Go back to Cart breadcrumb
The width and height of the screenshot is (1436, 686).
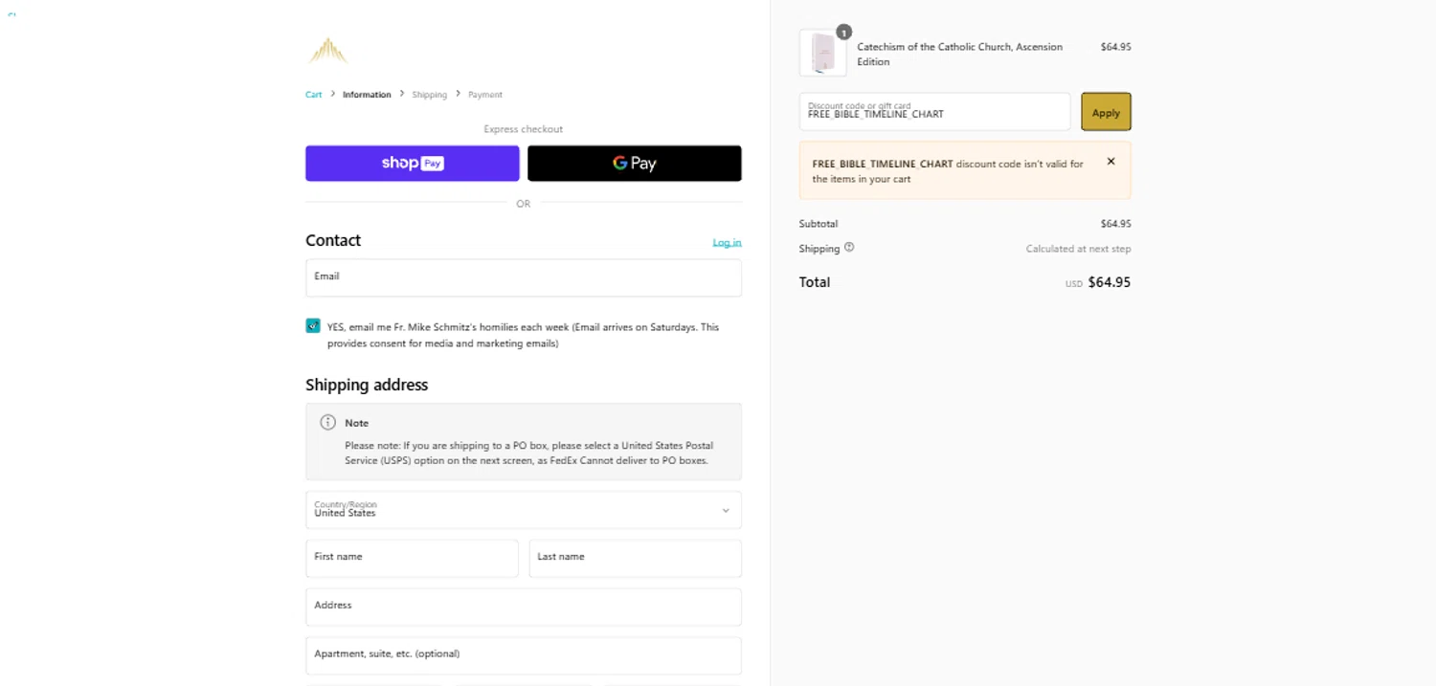pos(314,95)
